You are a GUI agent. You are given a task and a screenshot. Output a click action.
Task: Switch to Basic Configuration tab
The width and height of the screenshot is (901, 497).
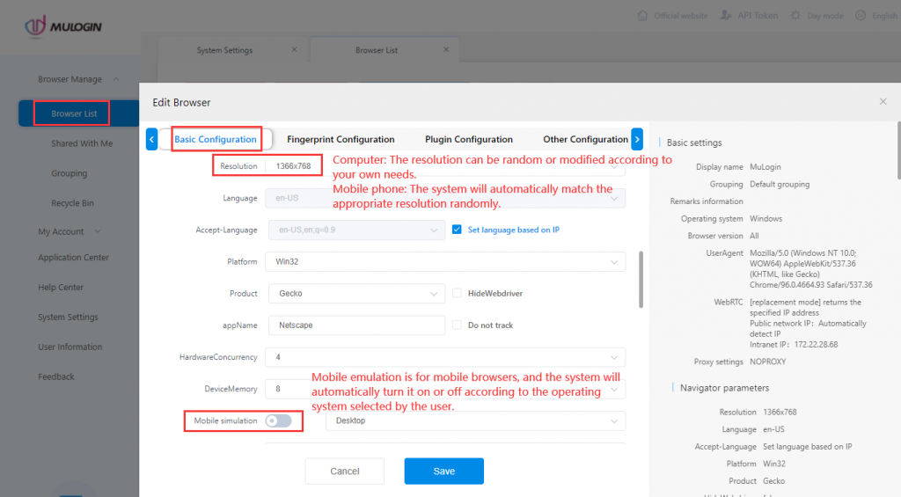(216, 139)
